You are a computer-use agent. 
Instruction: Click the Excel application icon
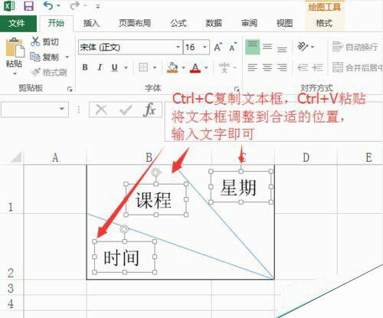(10, 5)
